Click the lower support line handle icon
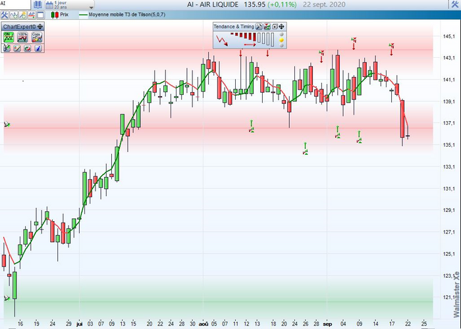The width and height of the screenshot is (461, 329). click(x=7, y=298)
